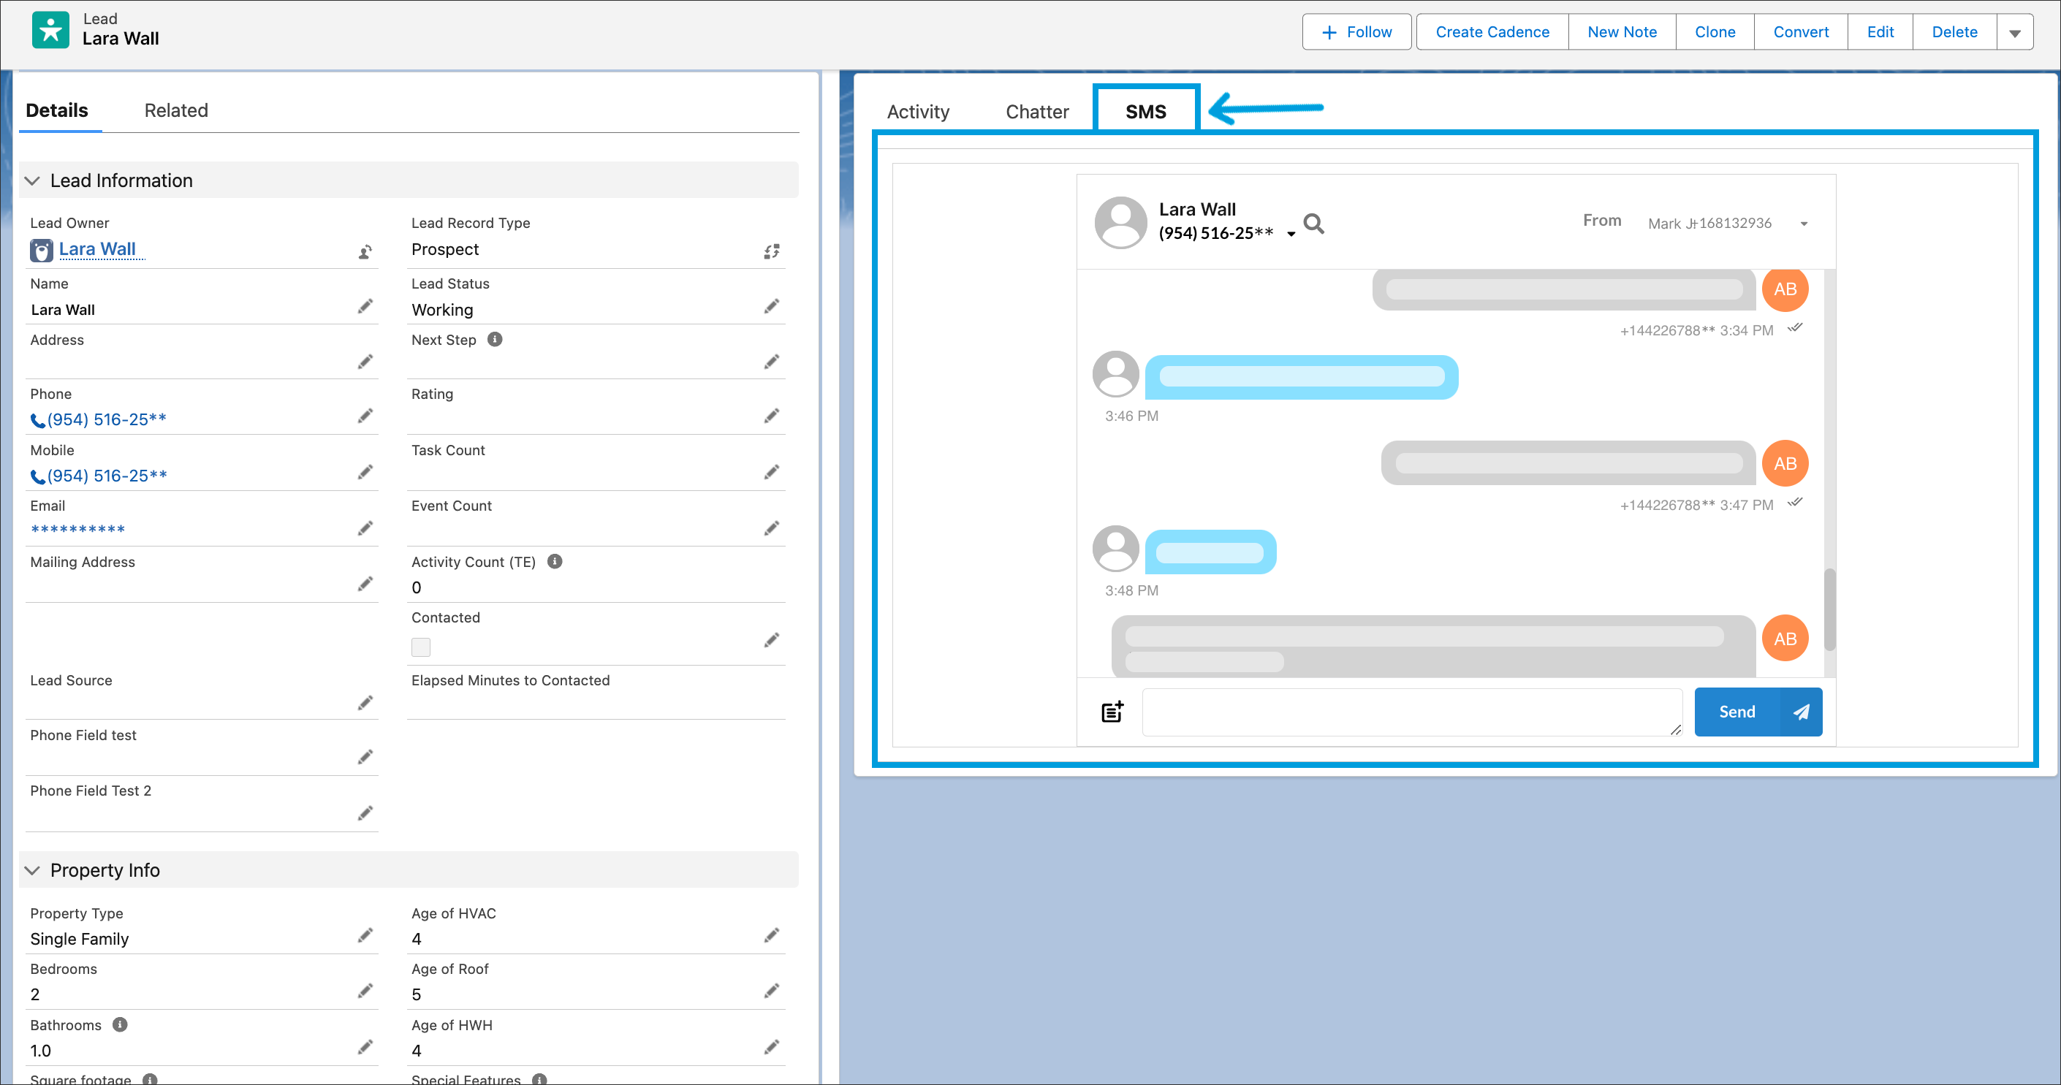The height and width of the screenshot is (1085, 2061).
Task: Switch to the Related tab
Action: pyautogui.click(x=176, y=110)
